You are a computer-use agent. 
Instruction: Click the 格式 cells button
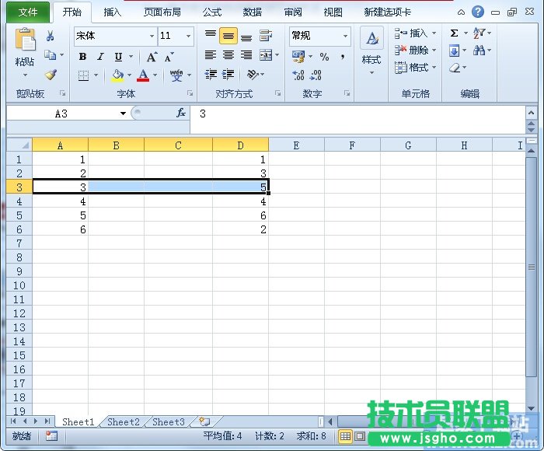tap(415, 68)
